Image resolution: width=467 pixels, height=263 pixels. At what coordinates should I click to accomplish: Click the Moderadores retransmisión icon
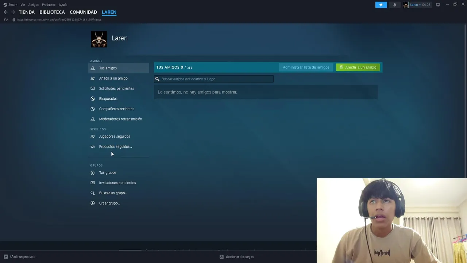click(x=93, y=119)
